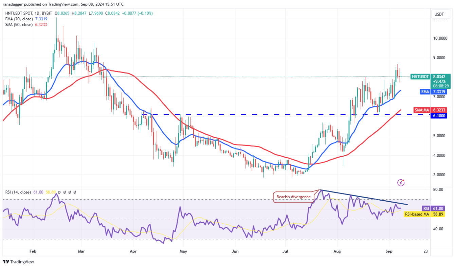
Task: Click the teal HNTUSDT price tag on right axis
Action: 420,77
